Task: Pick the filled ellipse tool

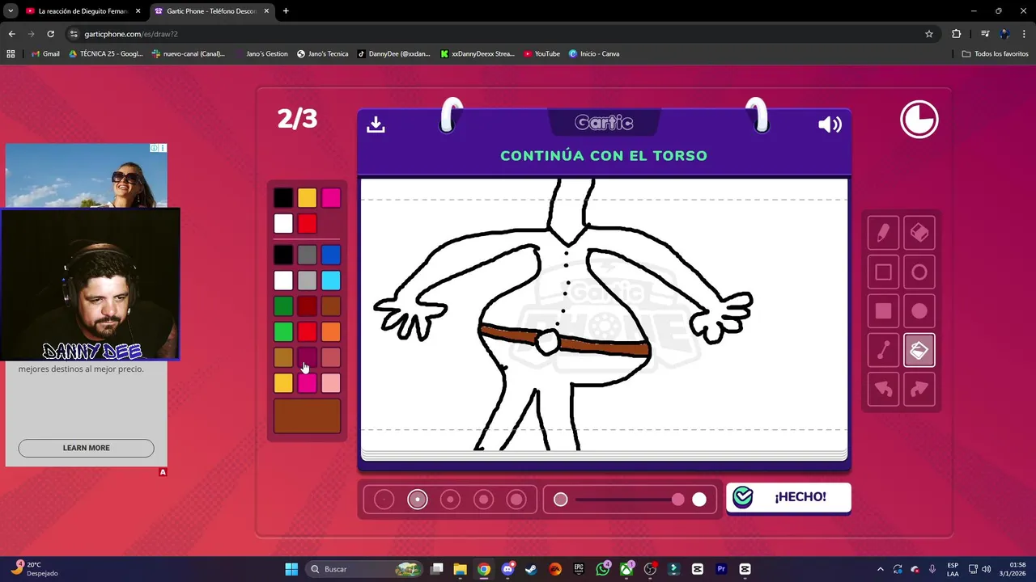Action: tap(919, 311)
